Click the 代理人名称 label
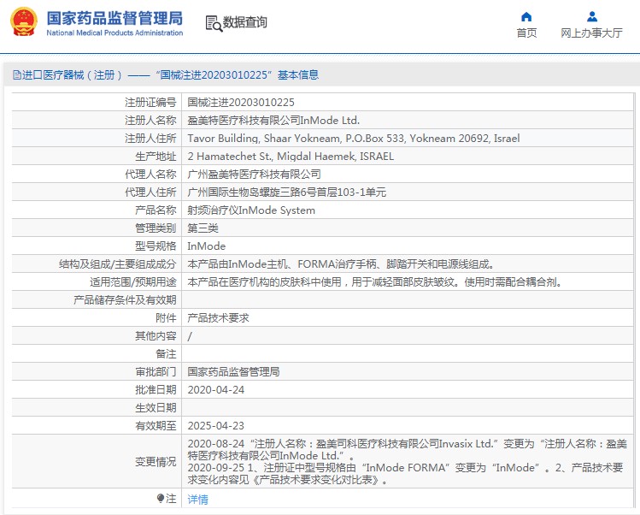The image size is (640, 515). coord(150,175)
